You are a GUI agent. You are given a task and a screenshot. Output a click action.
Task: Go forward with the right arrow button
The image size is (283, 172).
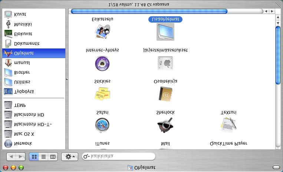point(20,157)
